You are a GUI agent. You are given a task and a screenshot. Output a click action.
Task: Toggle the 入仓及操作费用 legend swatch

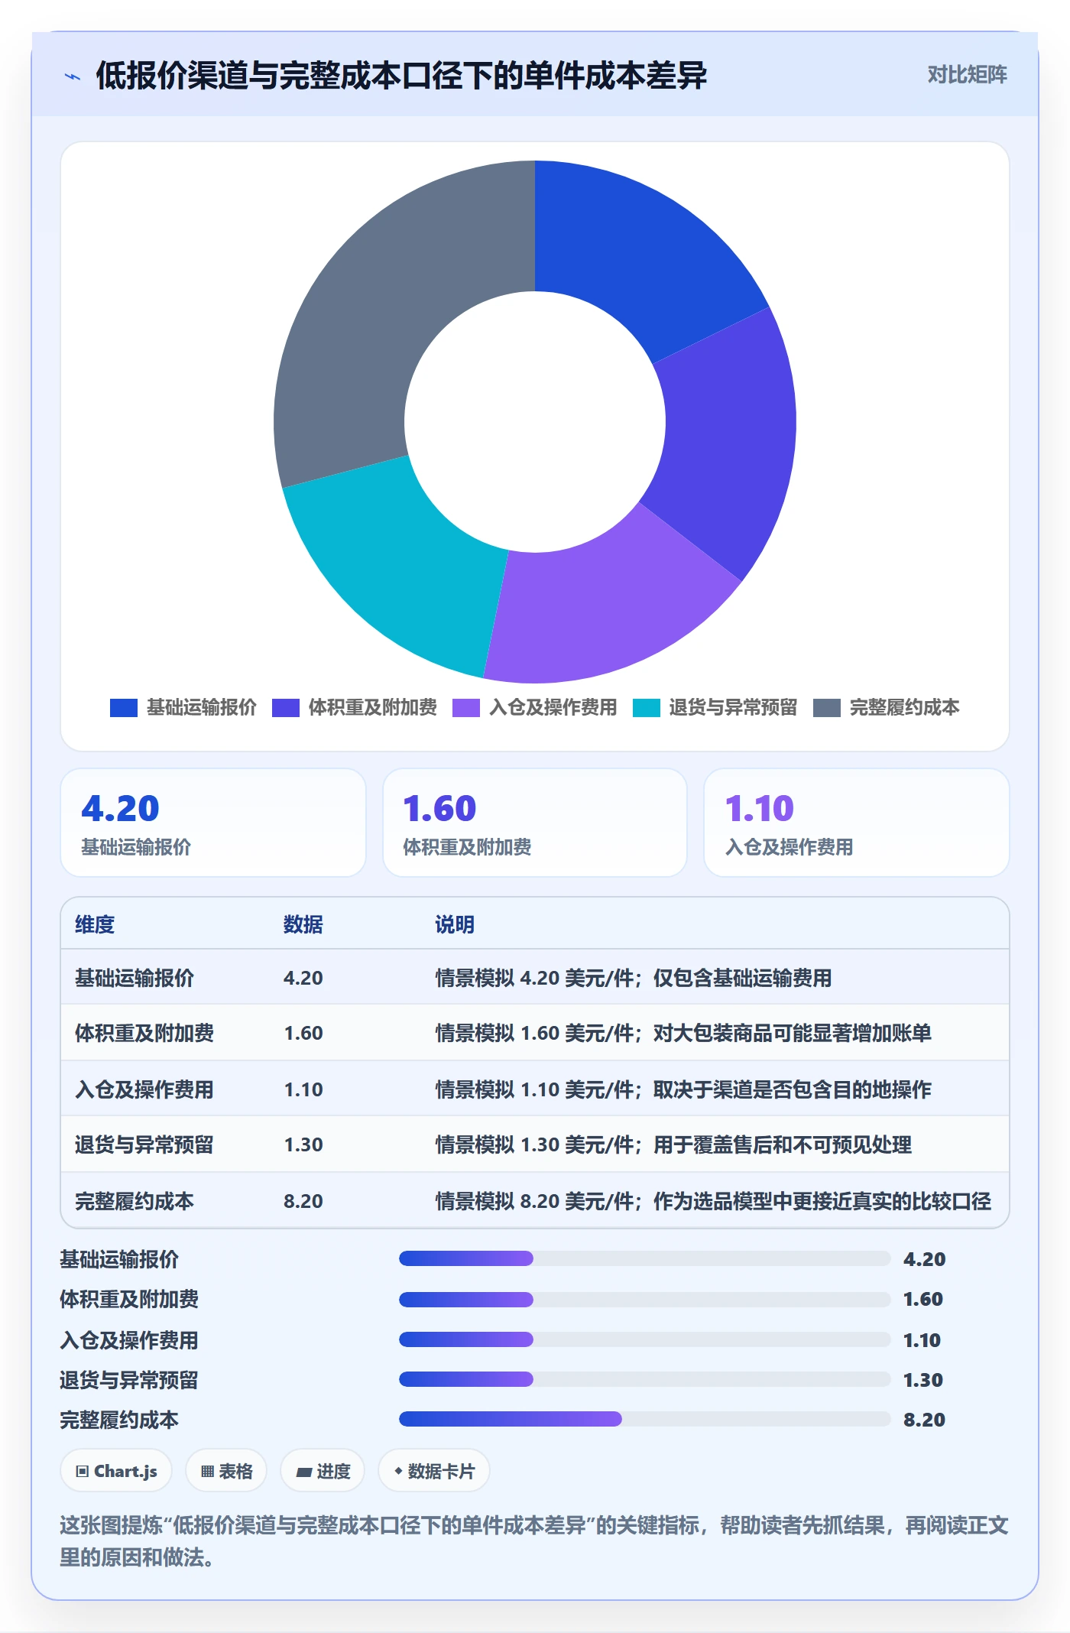pyautogui.click(x=466, y=708)
